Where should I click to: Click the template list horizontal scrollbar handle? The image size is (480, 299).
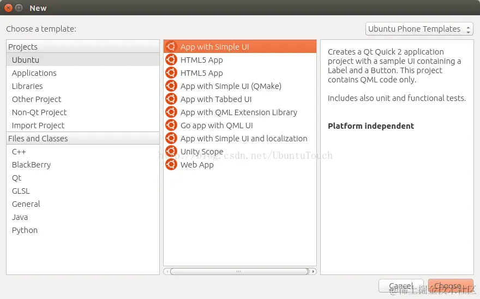point(239,271)
